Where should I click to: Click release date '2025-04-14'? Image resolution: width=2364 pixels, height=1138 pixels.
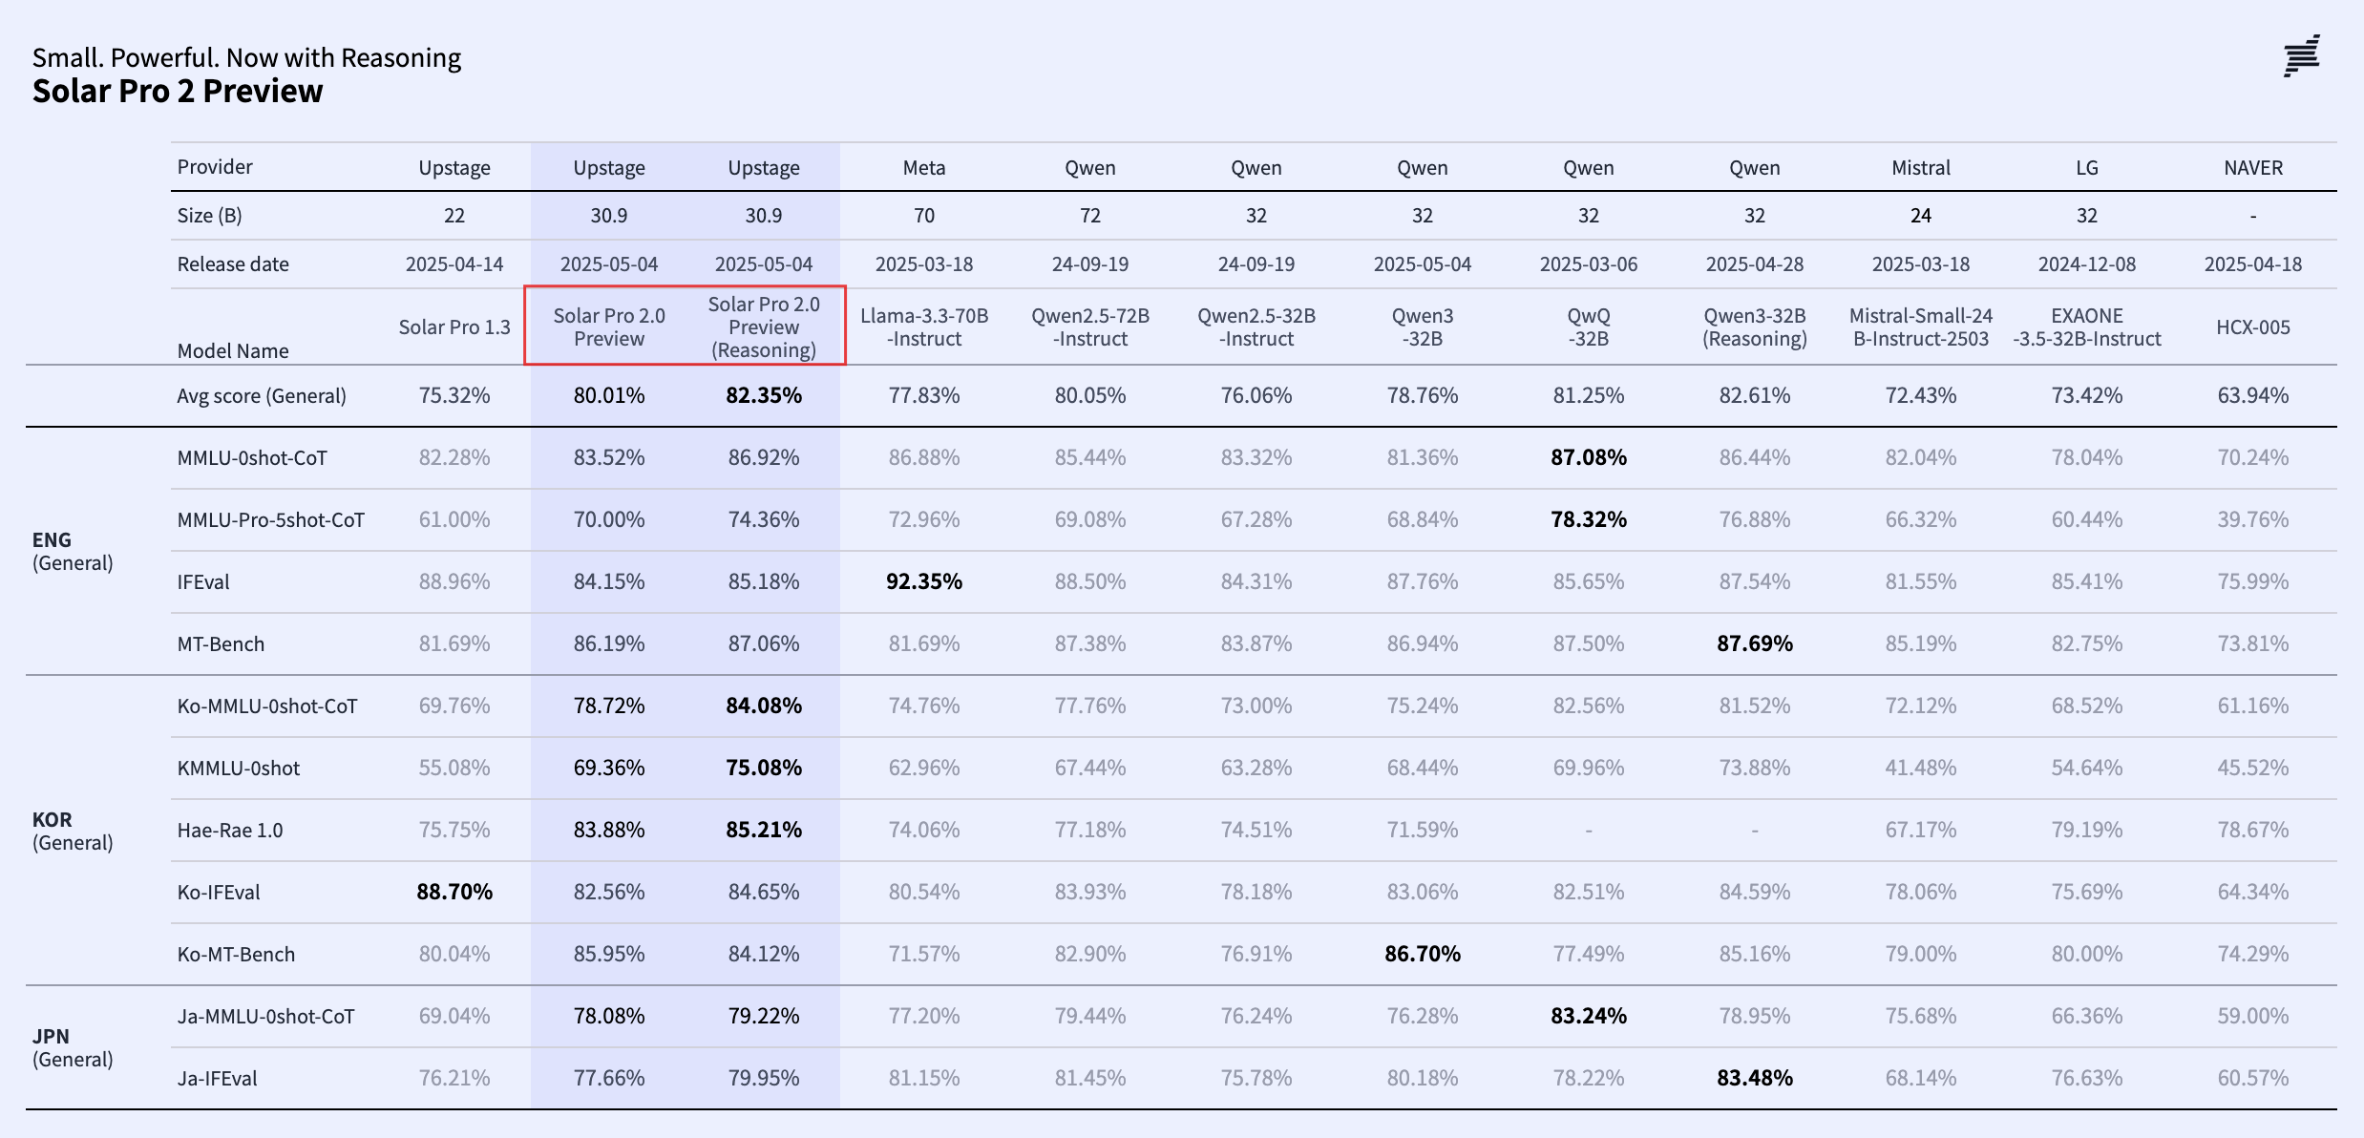point(454,264)
